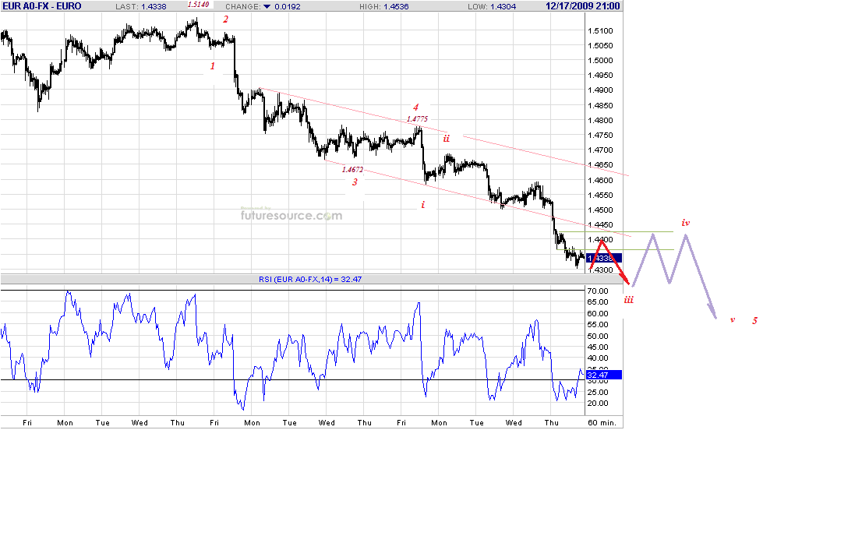Click the 60 min. interval label
Viewport: 862px width, 550px height.
click(x=602, y=422)
